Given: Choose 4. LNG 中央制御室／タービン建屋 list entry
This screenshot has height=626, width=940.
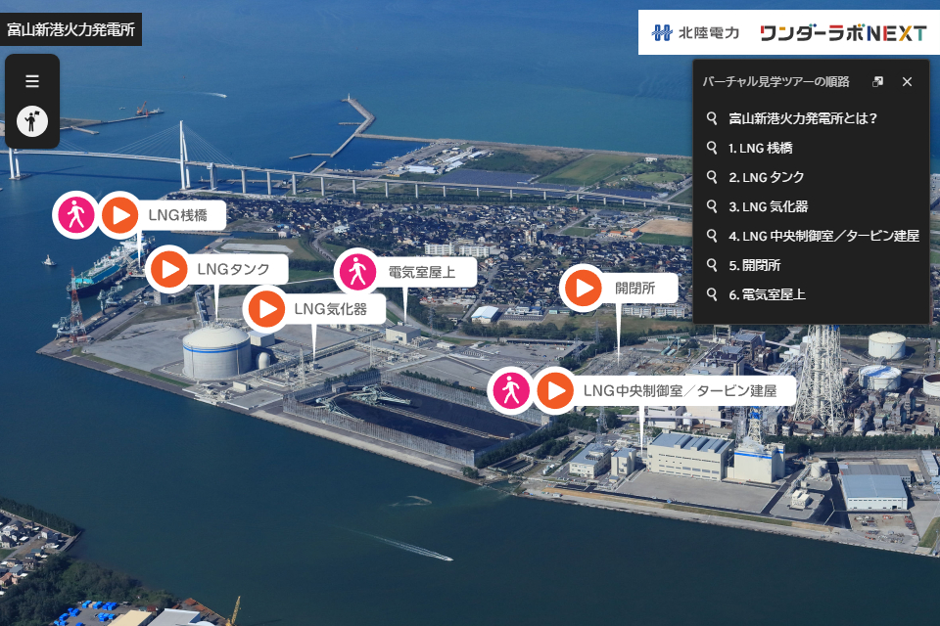Looking at the screenshot, I should [x=822, y=236].
